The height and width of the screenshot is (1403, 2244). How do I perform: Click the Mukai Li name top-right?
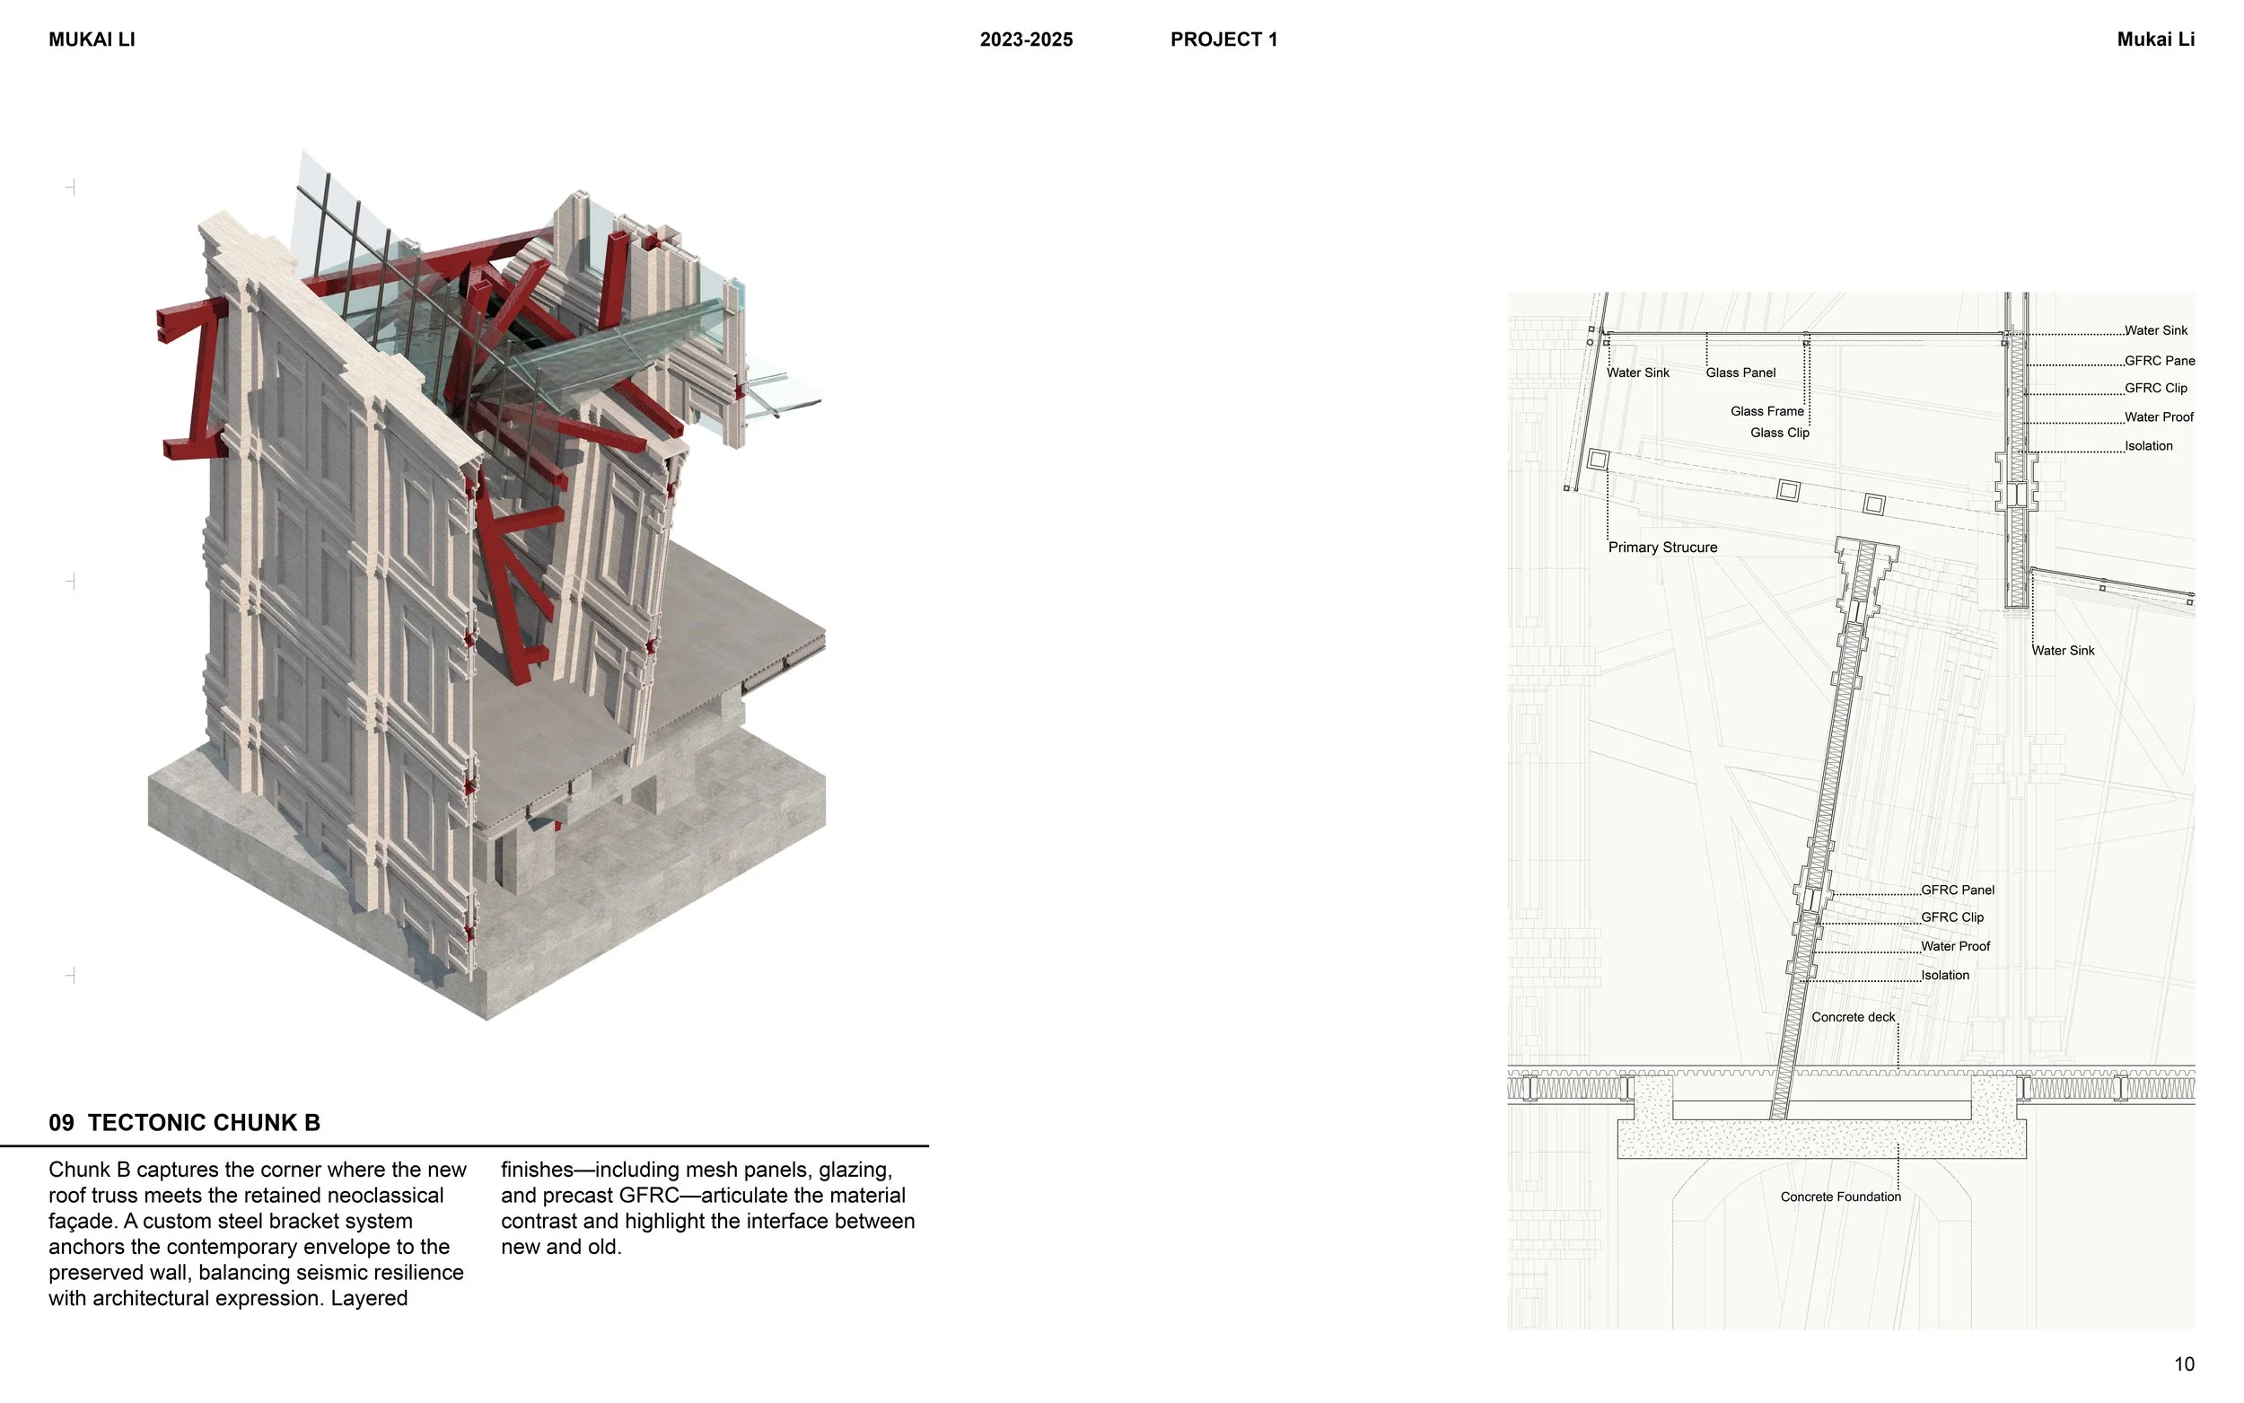[2155, 39]
